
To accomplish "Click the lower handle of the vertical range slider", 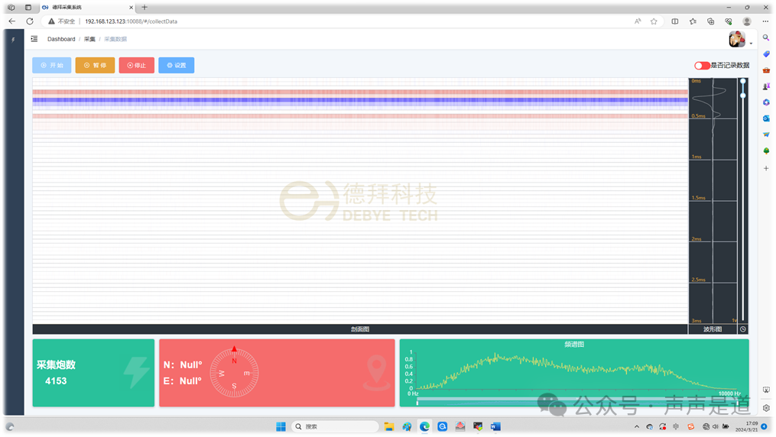I will point(743,95).
